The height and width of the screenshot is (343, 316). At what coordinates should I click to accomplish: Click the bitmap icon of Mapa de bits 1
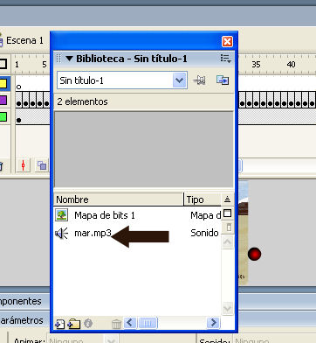click(61, 215)
